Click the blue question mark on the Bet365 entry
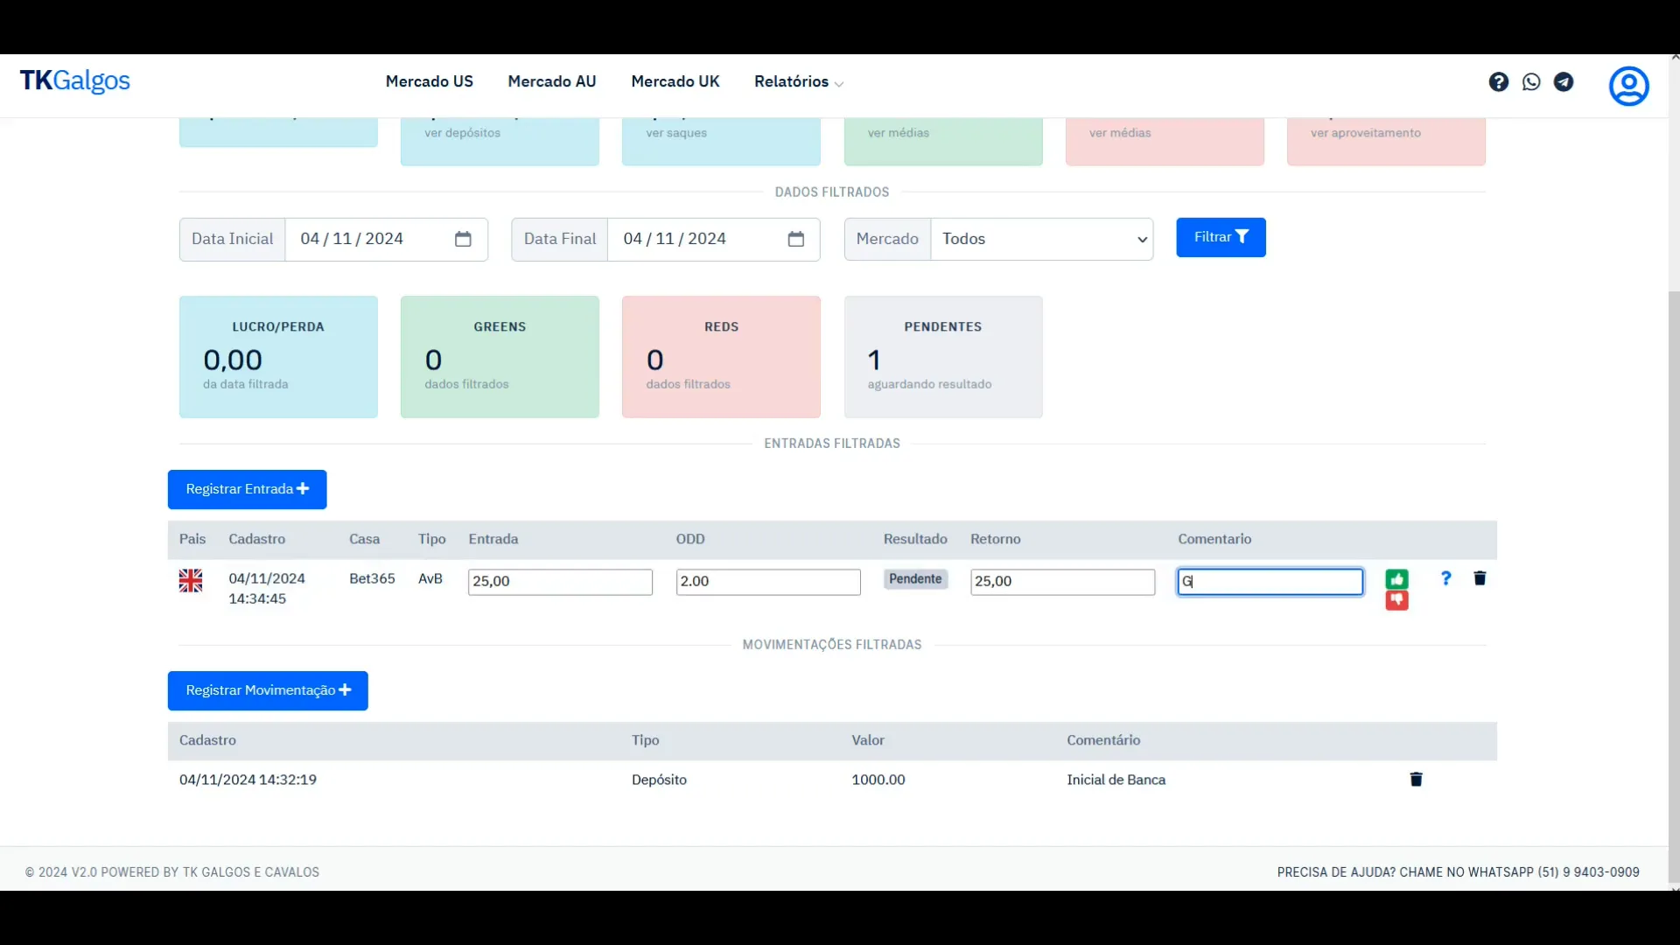 1445,578
